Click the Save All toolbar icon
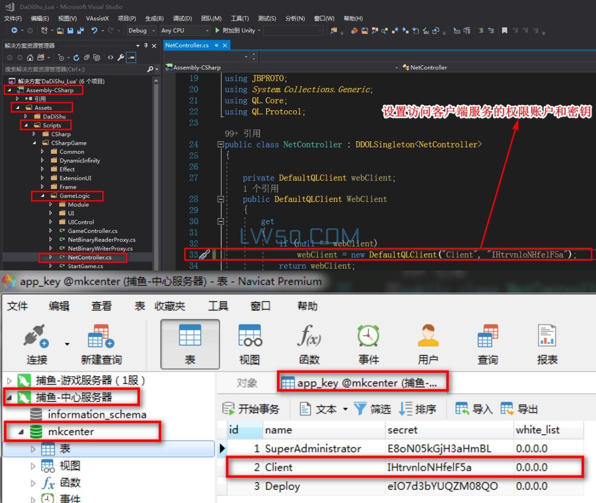 click(x=80, y=31)
